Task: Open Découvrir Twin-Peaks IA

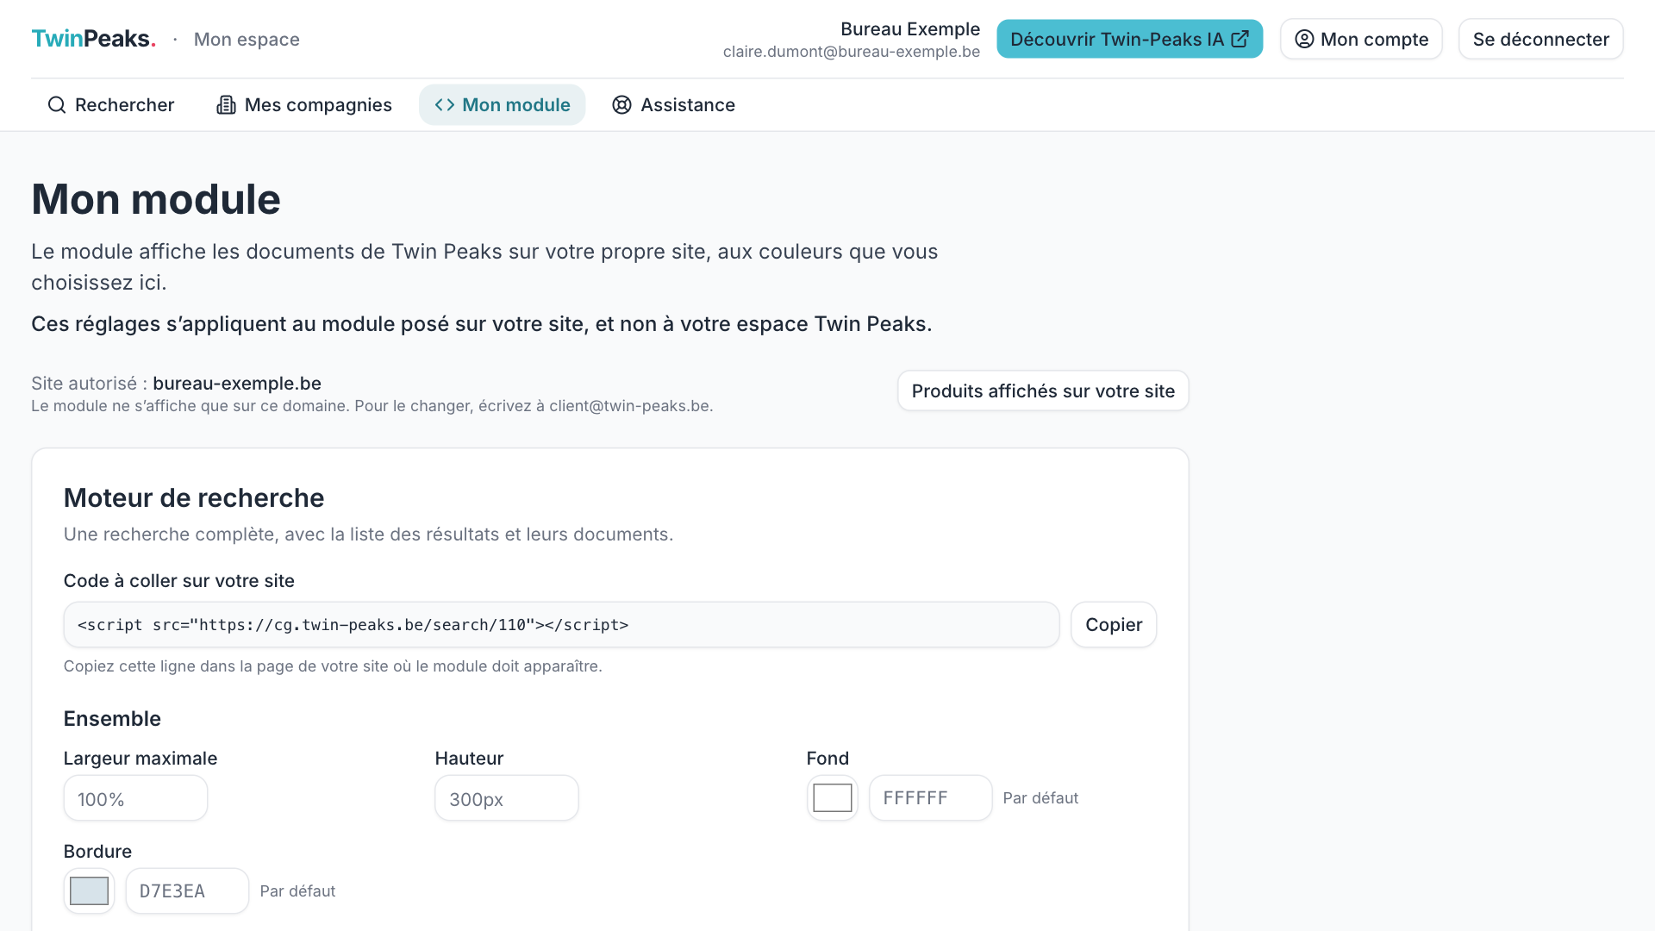Action: click(1129, 39)
